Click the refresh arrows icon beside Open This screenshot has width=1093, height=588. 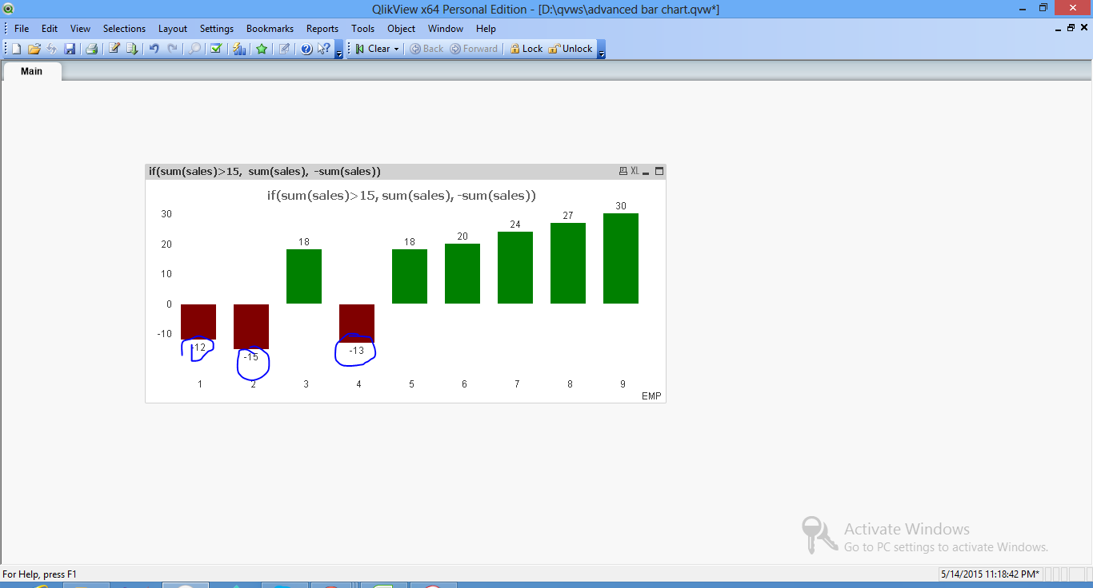52,49
